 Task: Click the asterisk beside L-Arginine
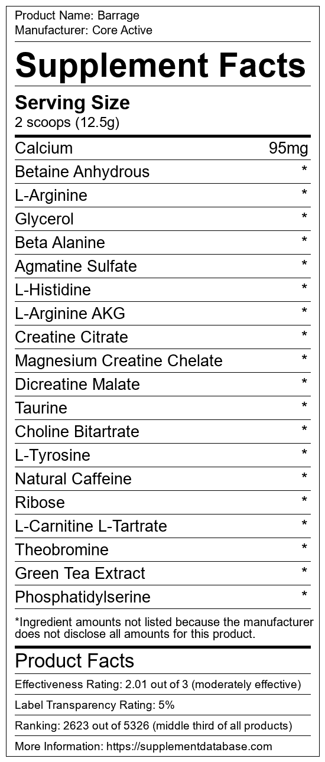[x=304, y=194]
